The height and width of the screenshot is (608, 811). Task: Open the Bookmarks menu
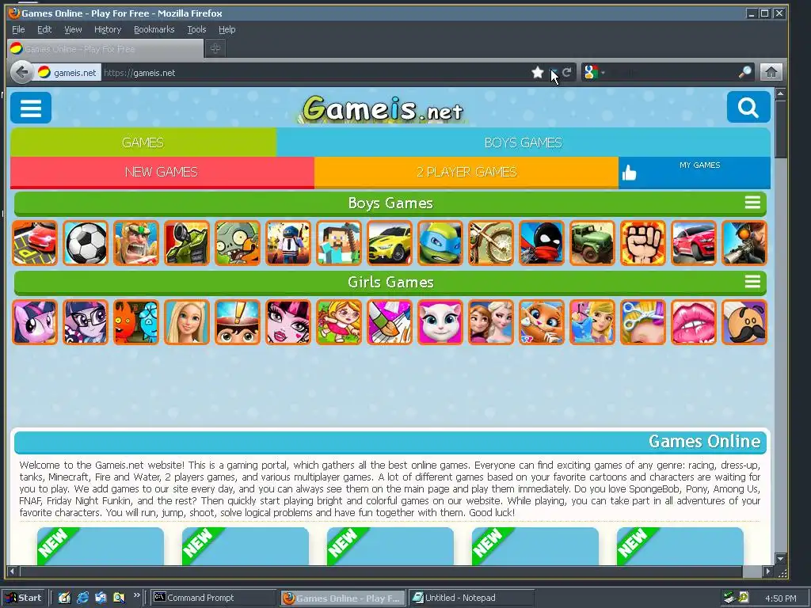(x=154, y=29)
